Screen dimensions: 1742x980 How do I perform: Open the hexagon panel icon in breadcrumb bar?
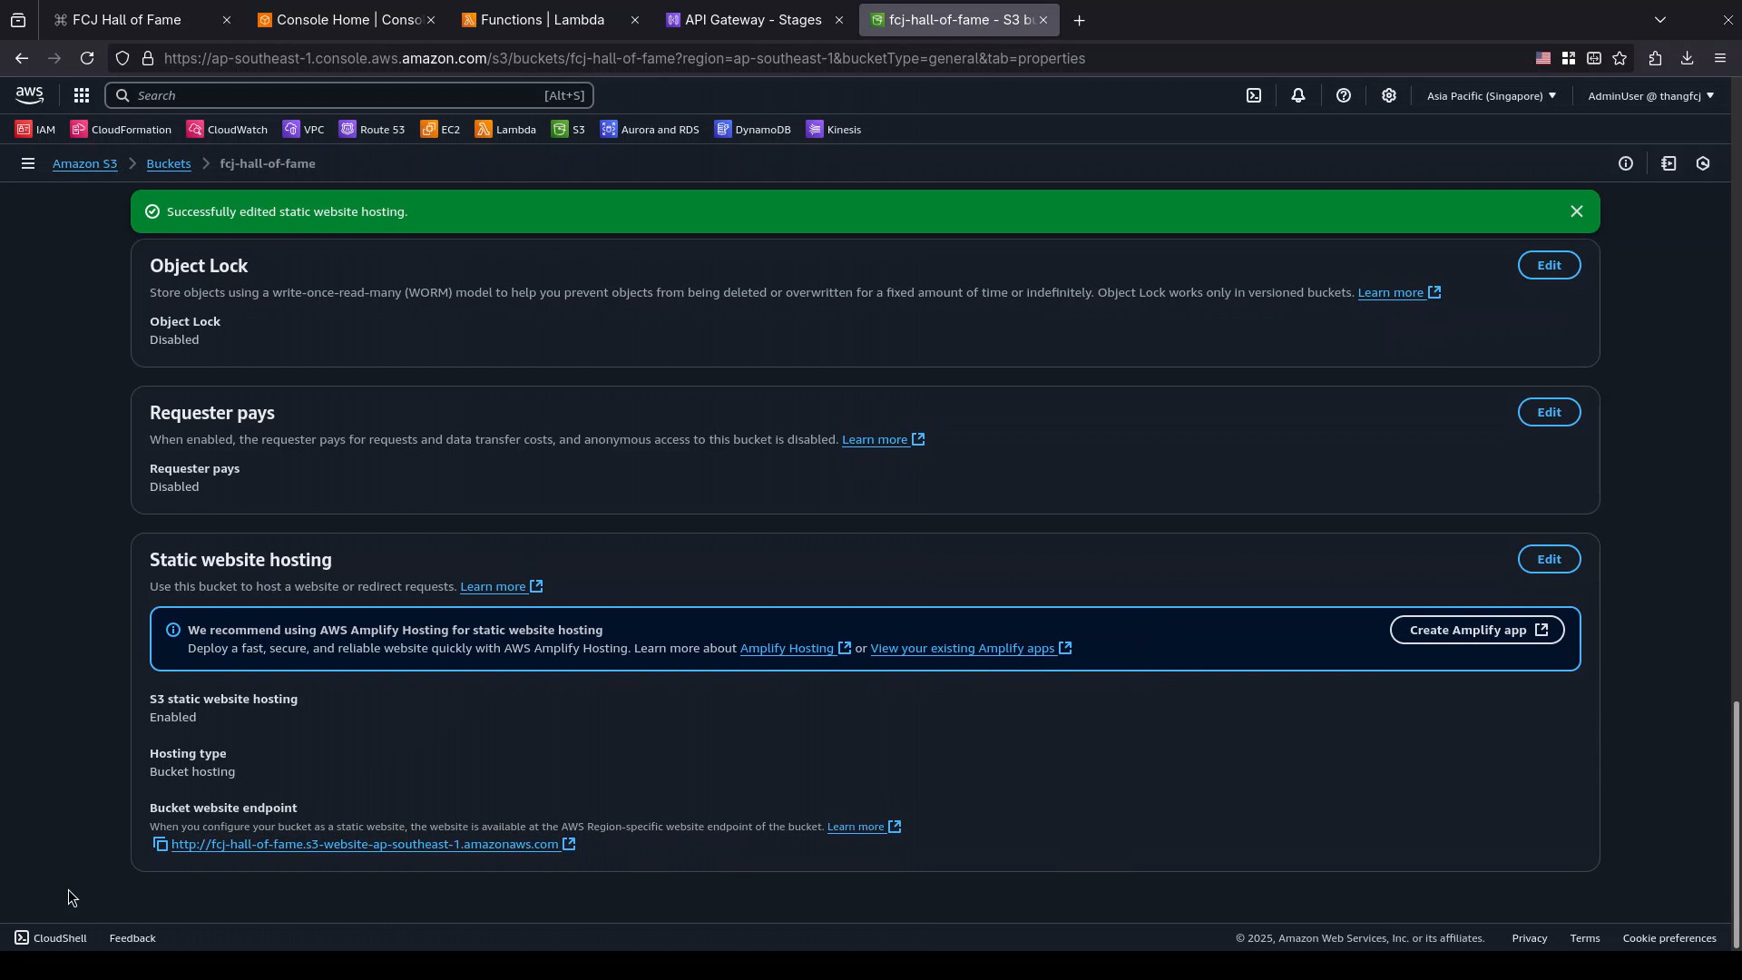click(1704, 164)
